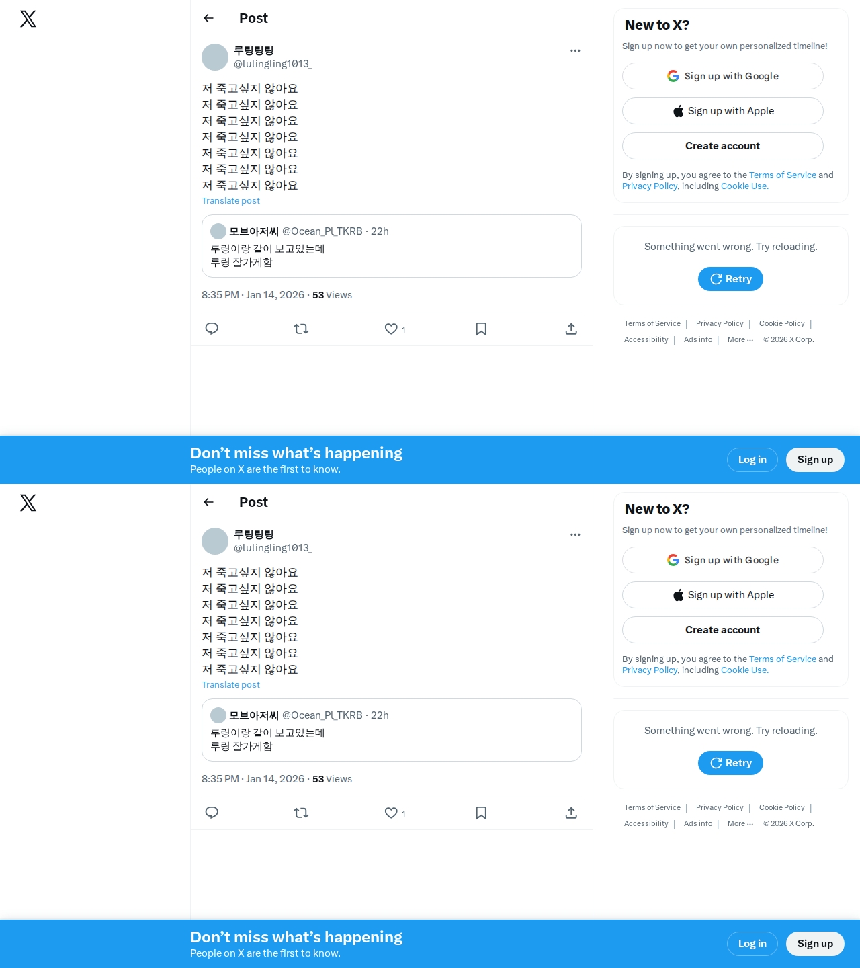860x968 pixels.
Task: Expand the More footer menu in the upper sidebar
Action: point(740,339)
